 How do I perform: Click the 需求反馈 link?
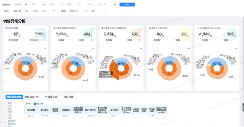coord(38,104)
